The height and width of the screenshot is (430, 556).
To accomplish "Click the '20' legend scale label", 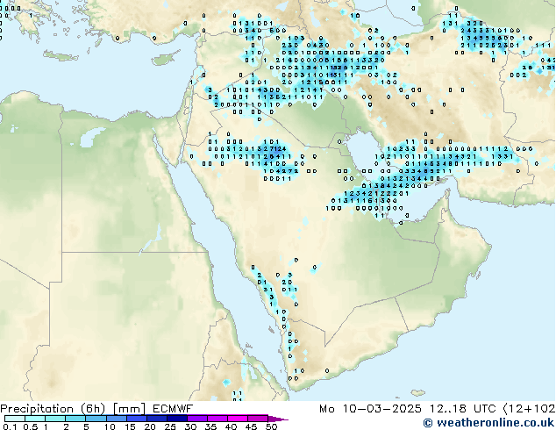I will click(x=150, y=426).
